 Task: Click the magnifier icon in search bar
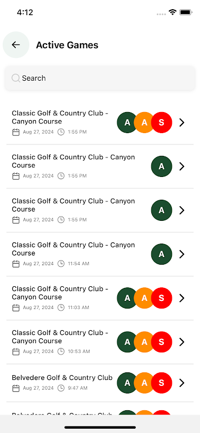pos(16,78)
